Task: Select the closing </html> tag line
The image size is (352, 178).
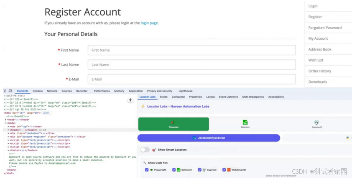Action: tap(9, 173)
